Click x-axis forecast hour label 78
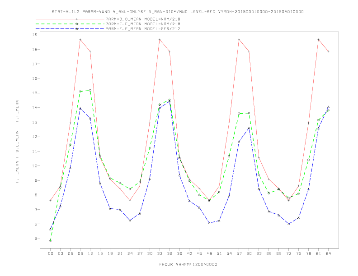Viewport: 358px width, 276px height. pyautogui.click(x=308, y=253)
